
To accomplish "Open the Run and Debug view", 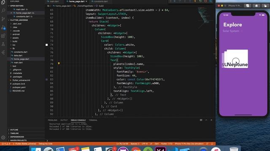I will (x=3, y=27).
